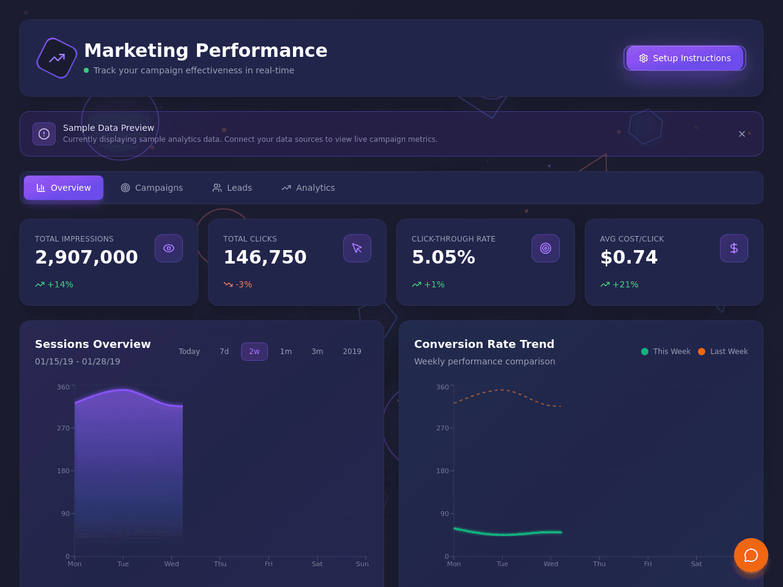
Task: Click the -3% trend indicator
Action: tap(238, 284)
